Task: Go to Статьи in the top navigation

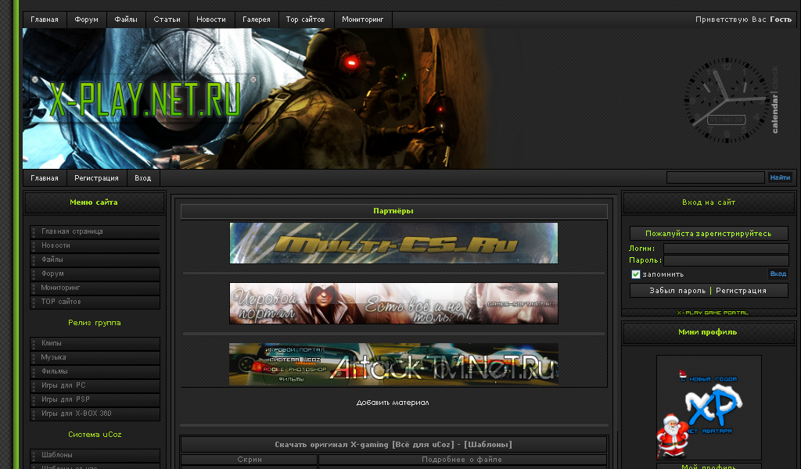Action: pyautogui.click(x=167, y=20)
